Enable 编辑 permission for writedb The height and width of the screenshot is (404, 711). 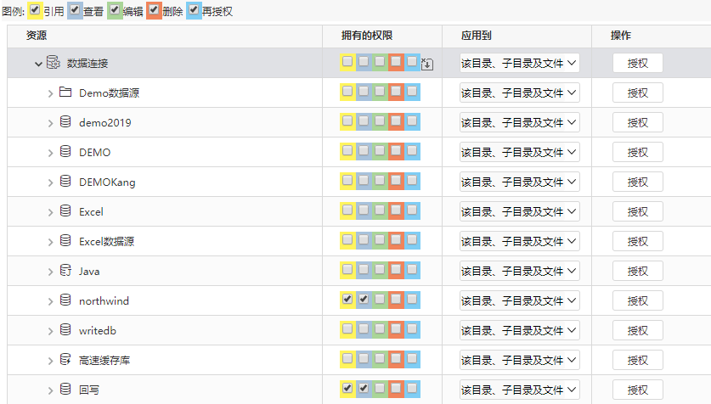(x=380, y=328)
